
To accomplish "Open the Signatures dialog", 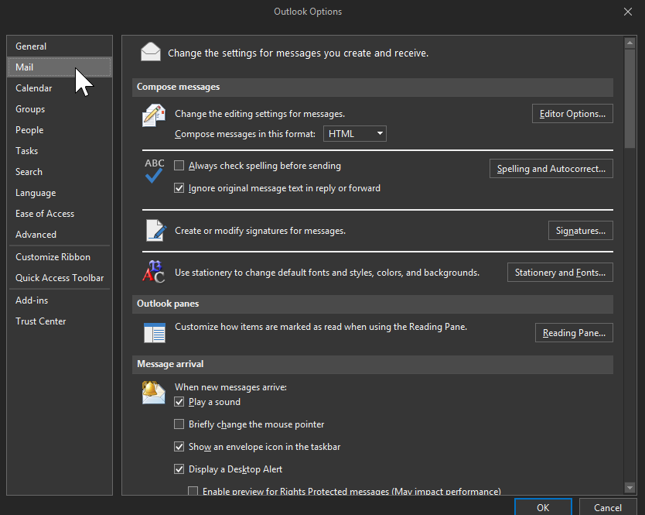I will [x=580, y=230].
